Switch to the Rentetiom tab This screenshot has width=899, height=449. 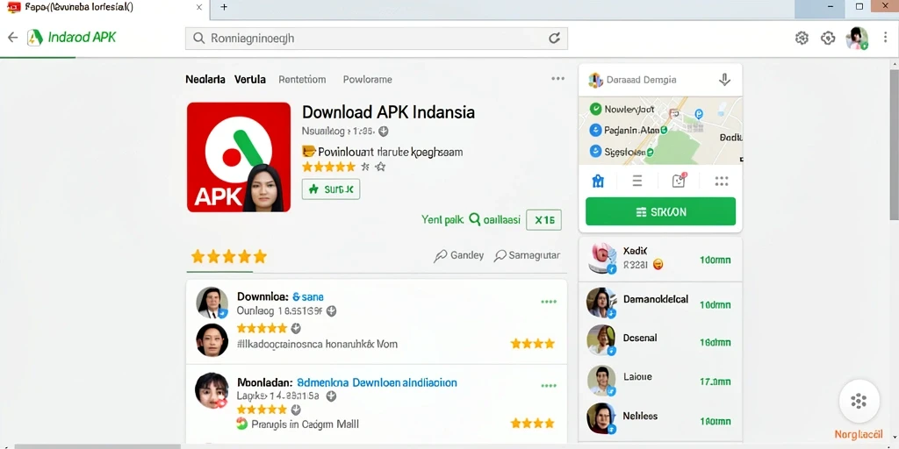tap(302, 80)
